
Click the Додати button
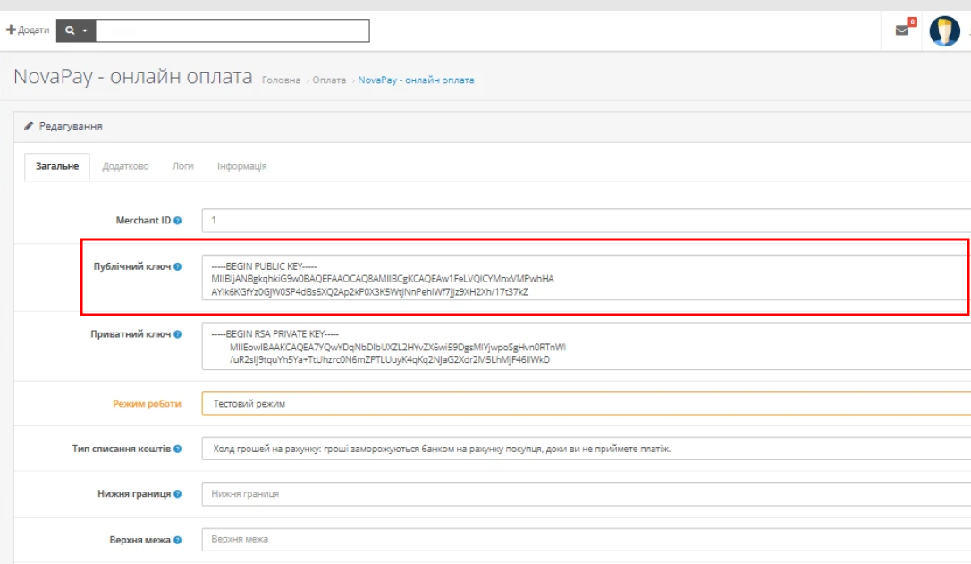click(28, 30)
